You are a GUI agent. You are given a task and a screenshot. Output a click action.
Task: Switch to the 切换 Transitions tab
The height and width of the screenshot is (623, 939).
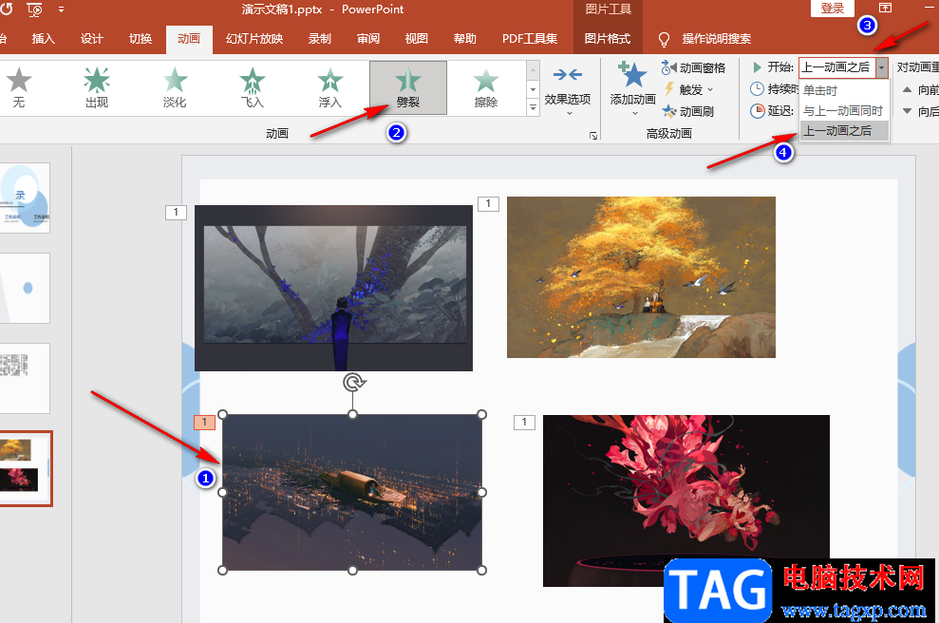141,39
